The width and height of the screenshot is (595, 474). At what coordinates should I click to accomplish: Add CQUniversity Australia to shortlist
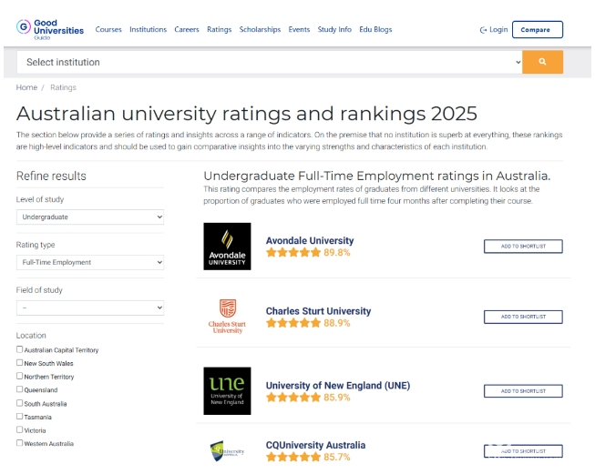point(523,451)
